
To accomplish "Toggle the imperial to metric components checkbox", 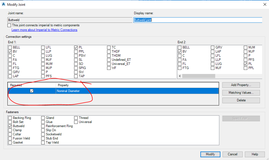I will click(9, 25).
